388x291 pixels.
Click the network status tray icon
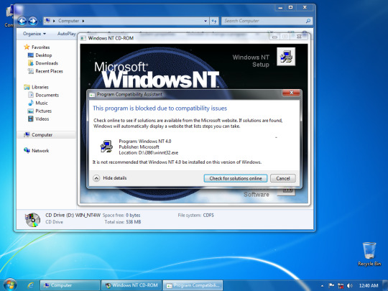coord(341,285)
